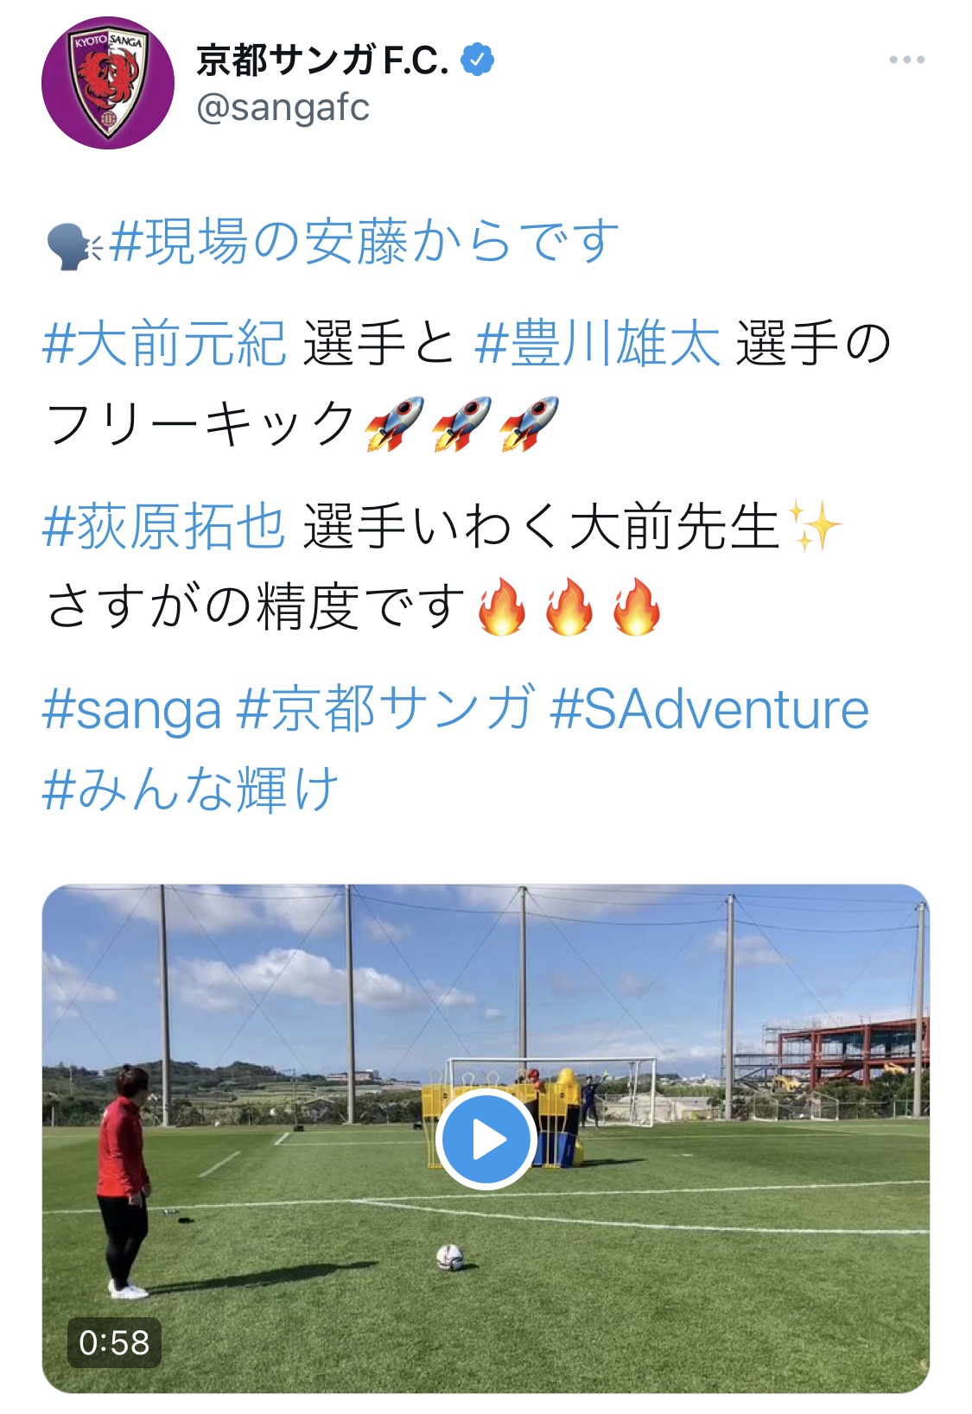Tap the 0:58 video duration badge
972x1414 pixels.
(114, 1342)
